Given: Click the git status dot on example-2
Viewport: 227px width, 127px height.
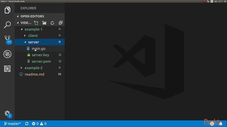Looking at the screenshot, I should [x=60, y=67].
